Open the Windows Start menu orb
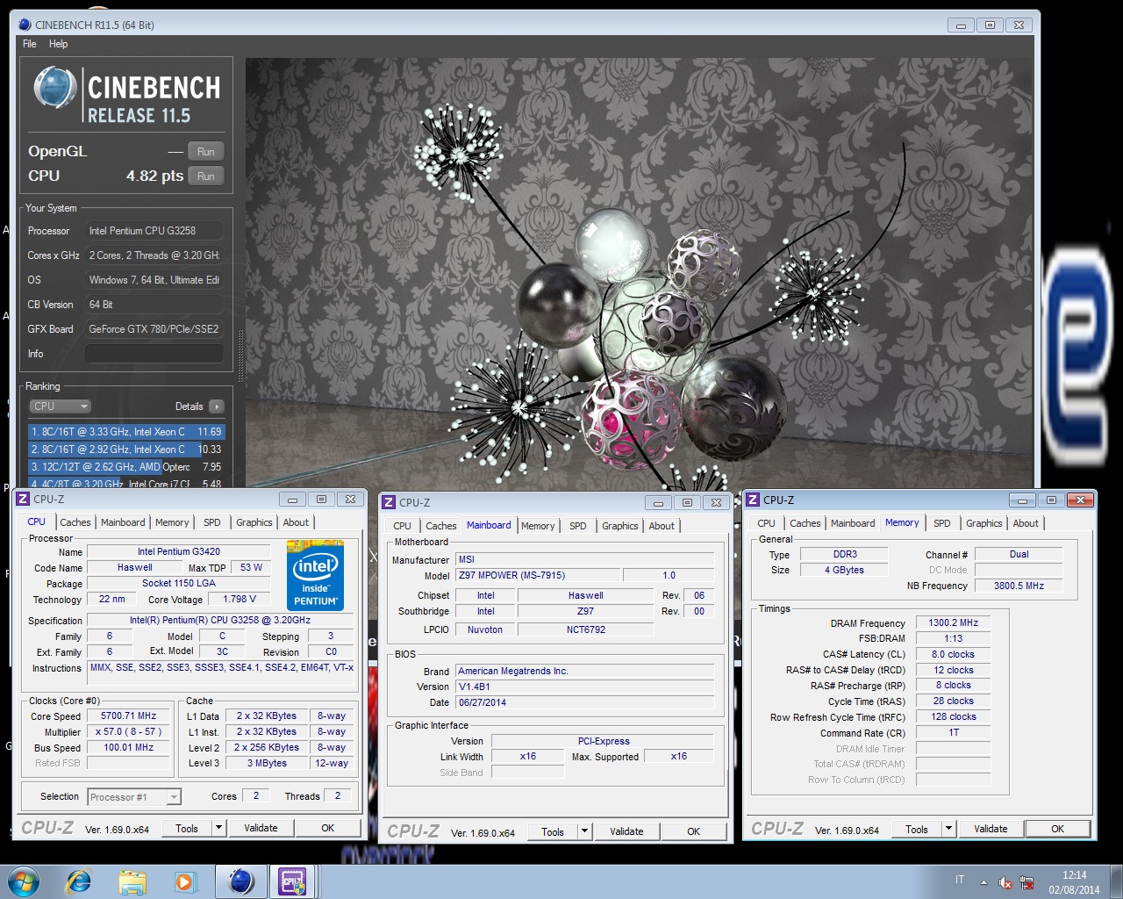This screenshot has height=899, width=1123. point(24,881)
